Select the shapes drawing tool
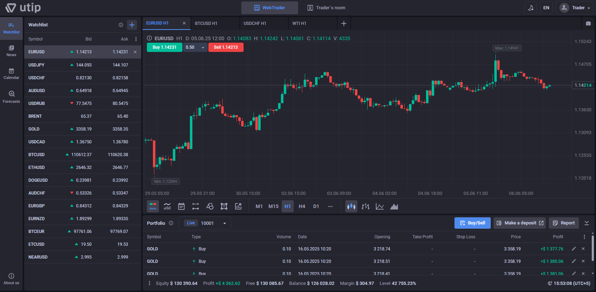Viewport: 596px width, 292px height. click(x=210, y=206)
